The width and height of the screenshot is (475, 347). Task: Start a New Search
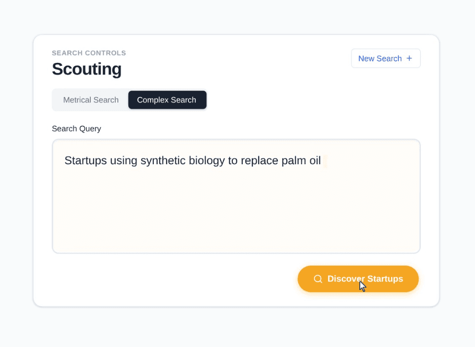(x=385, y=58)
